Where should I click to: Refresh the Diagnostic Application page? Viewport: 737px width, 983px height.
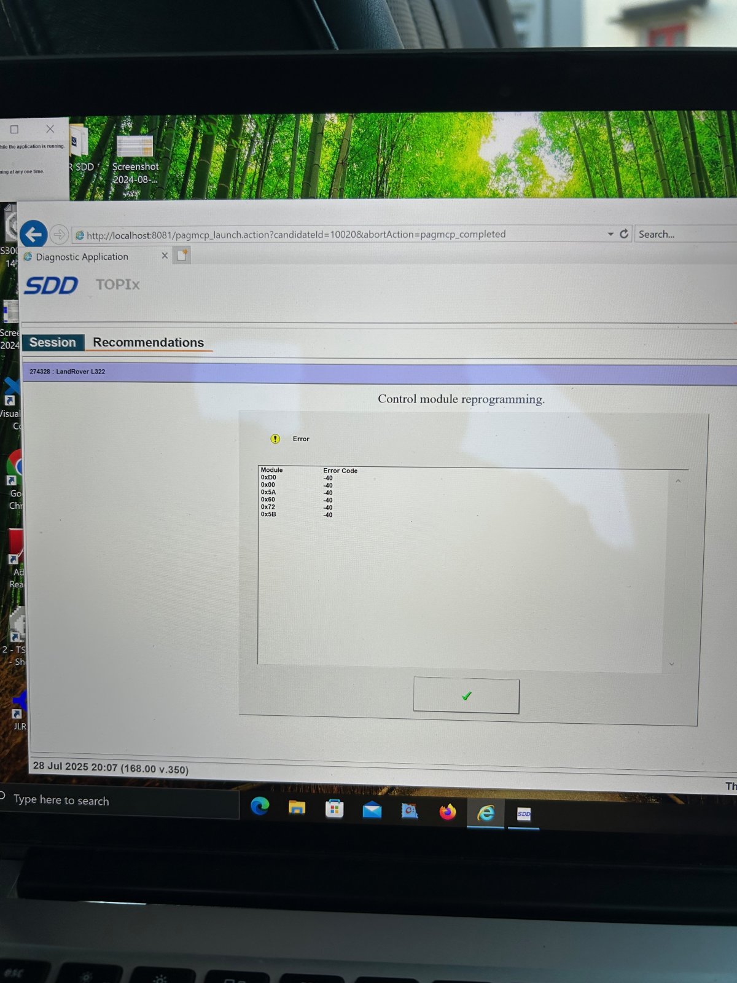[x=624, y=233]
